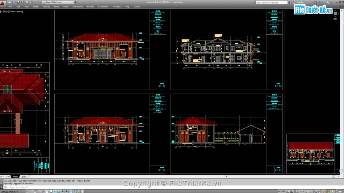This screenshot has width=344, height=193.
Task: Toggle Object Snap in status bar
Action: 47,191
